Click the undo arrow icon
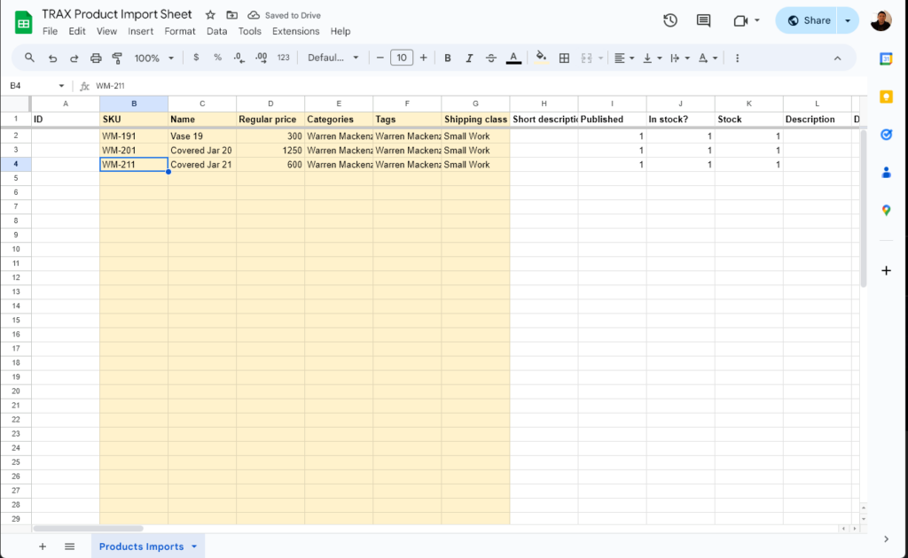Viewport: 908px width, 558px height. (52, 58)
